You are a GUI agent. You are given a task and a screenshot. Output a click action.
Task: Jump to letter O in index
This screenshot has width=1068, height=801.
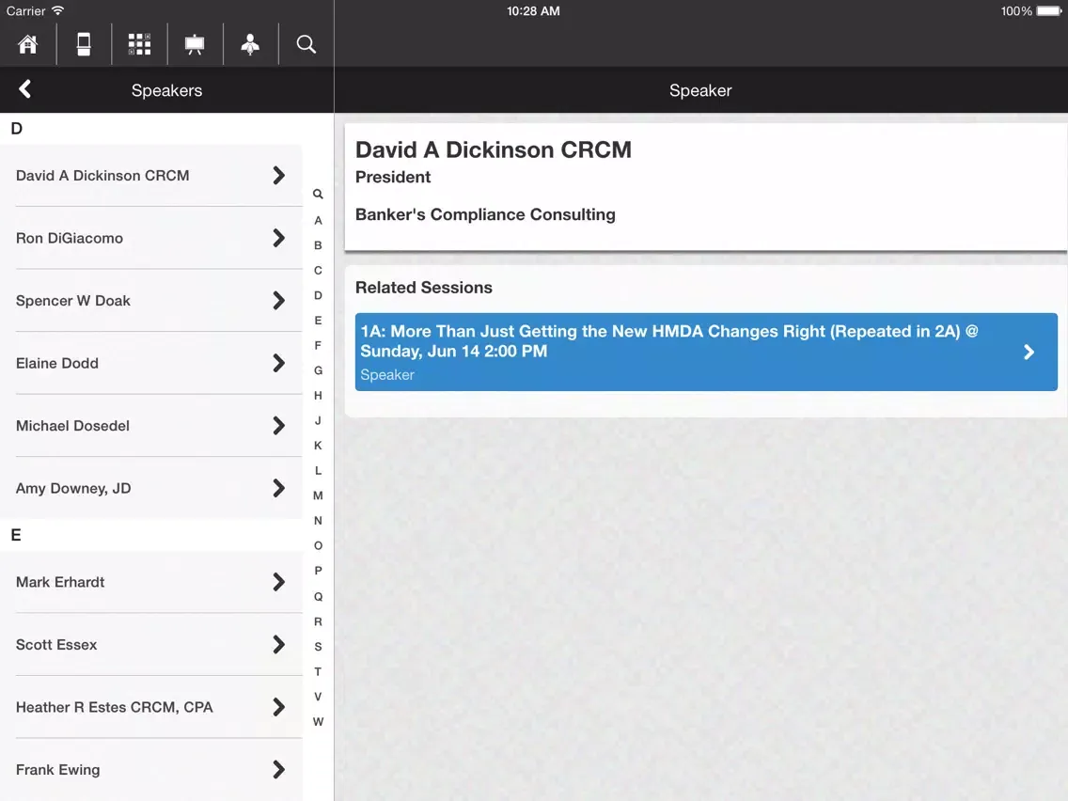tap(318, 545)
